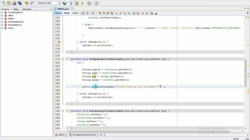This screenshot has height=140, width=250.
Task: Run the project with green arrow
Action: 82,3
